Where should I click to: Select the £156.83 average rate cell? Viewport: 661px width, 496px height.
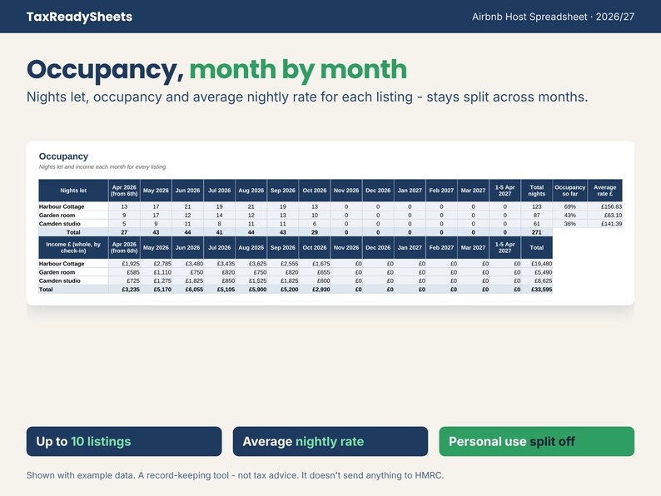(605, 206)
